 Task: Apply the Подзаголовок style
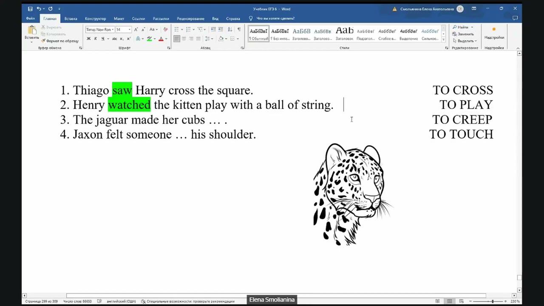pos(365,34)
